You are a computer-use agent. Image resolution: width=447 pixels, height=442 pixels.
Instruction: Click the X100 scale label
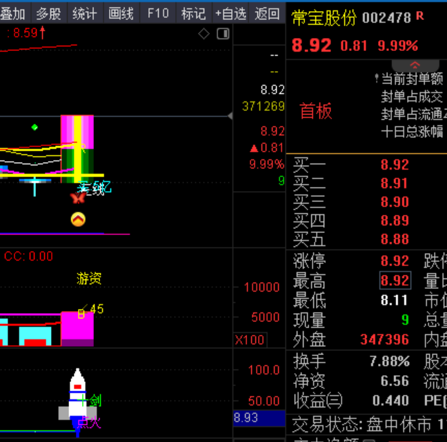point(250,340)
